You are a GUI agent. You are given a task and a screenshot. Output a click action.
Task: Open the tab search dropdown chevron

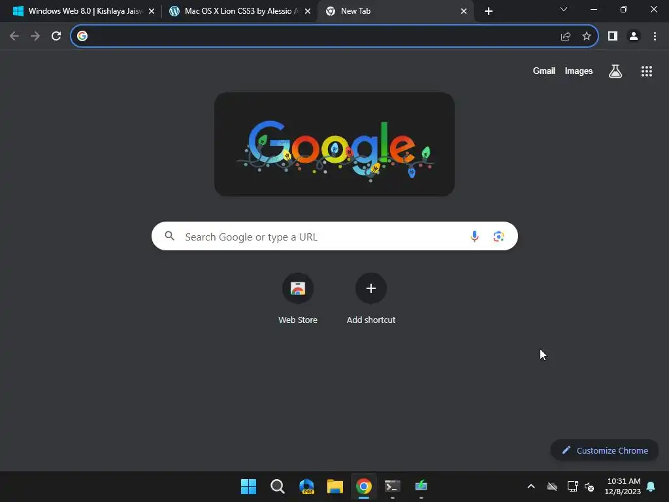pyautogui.click(x=564, y=9)
